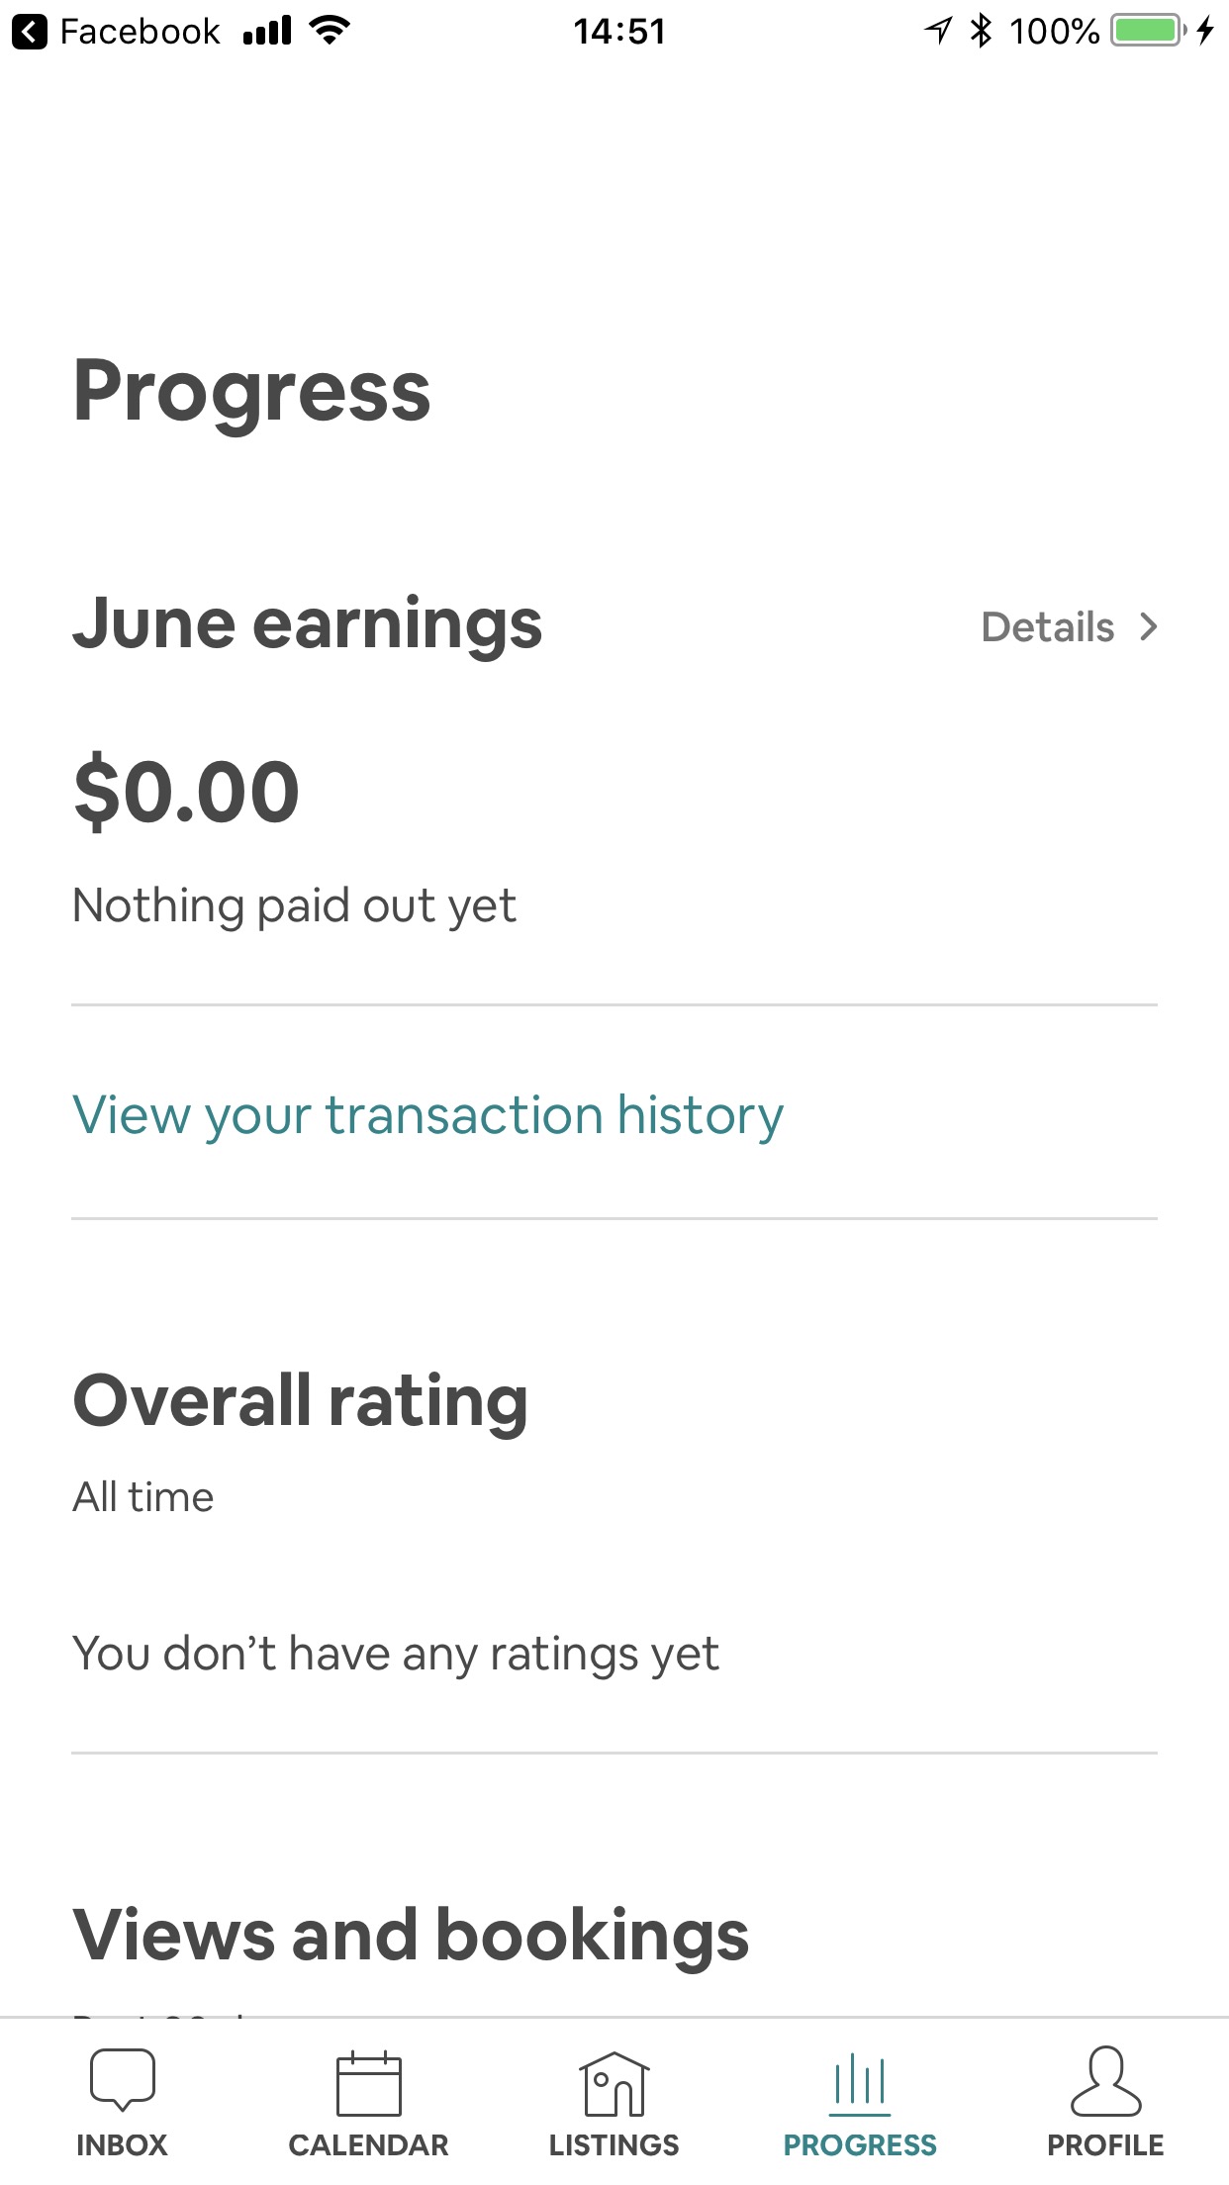Select the PROFILE tab label
The width and height of the screenshot is (1229, 2185).
point(1105,2144)
